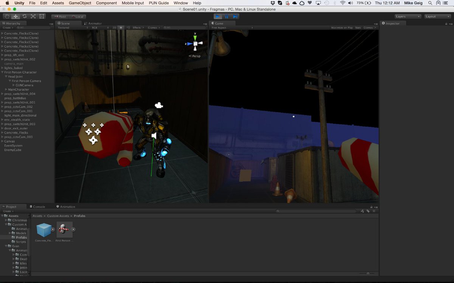Open the GameObject menu
Image resolution: width=454 pixels, height=283 pixels.
[80, 3]
